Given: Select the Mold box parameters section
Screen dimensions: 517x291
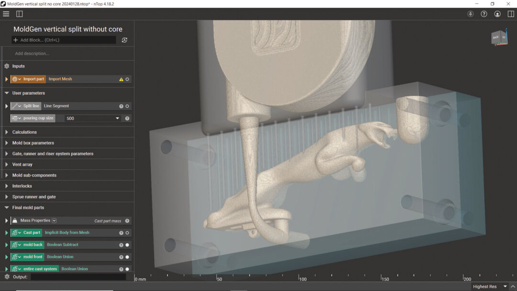Looking at the screenshot, I should point(33,143).
